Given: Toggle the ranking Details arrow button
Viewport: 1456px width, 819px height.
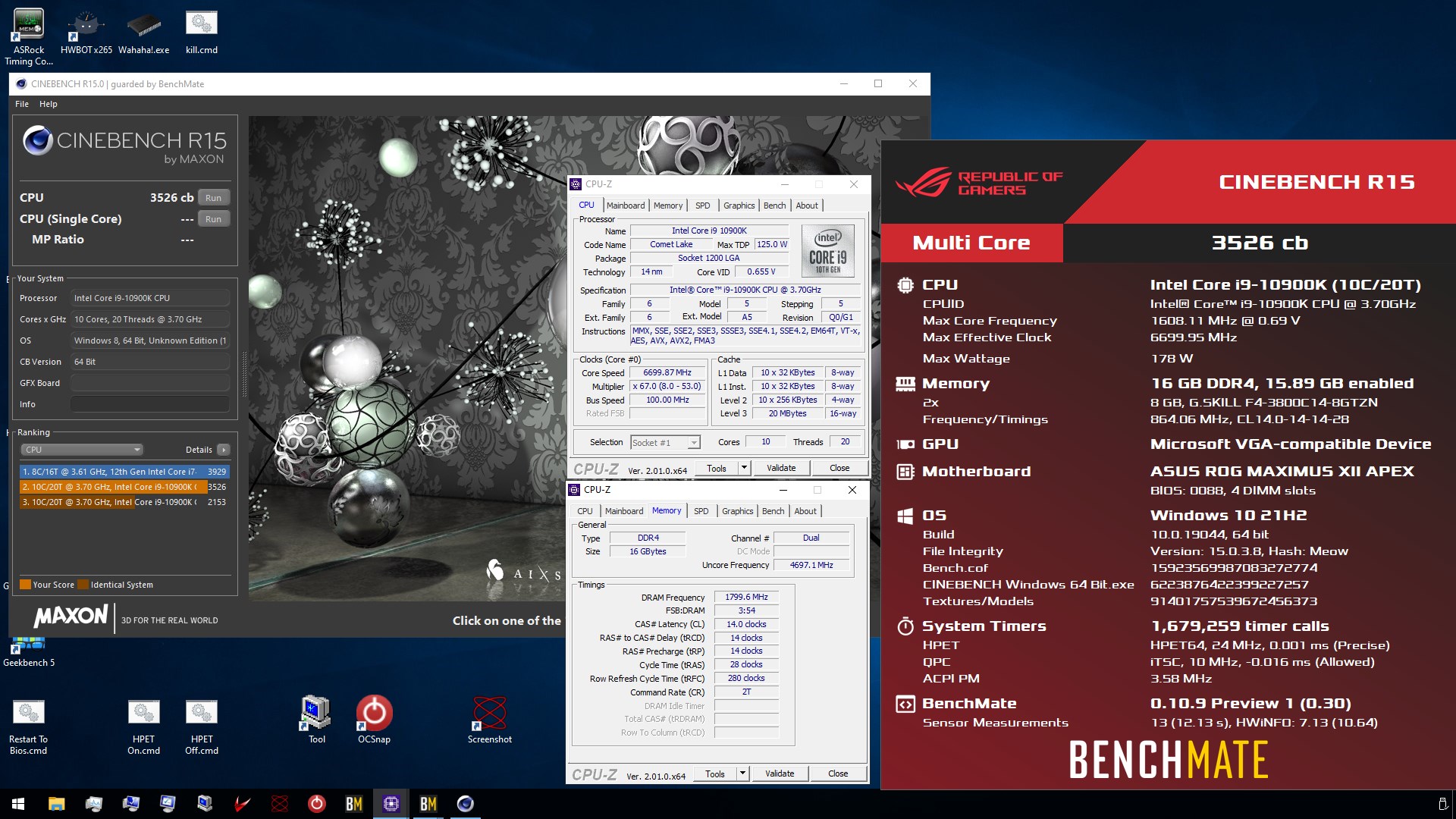Looking at the screenshot, I should pos(224,450).
